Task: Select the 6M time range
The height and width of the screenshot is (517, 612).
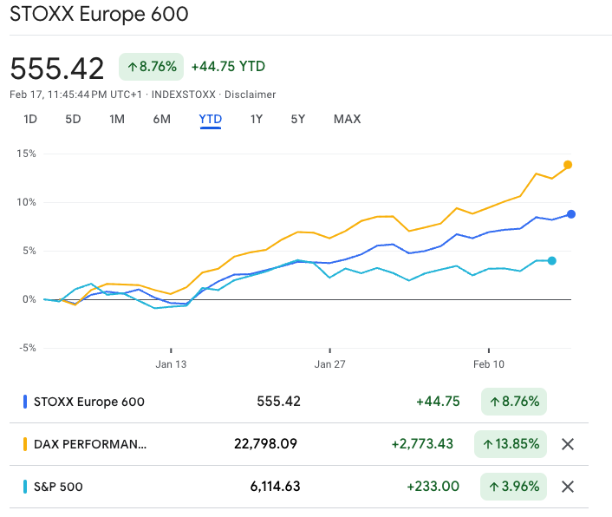Action: click(161, 119)
